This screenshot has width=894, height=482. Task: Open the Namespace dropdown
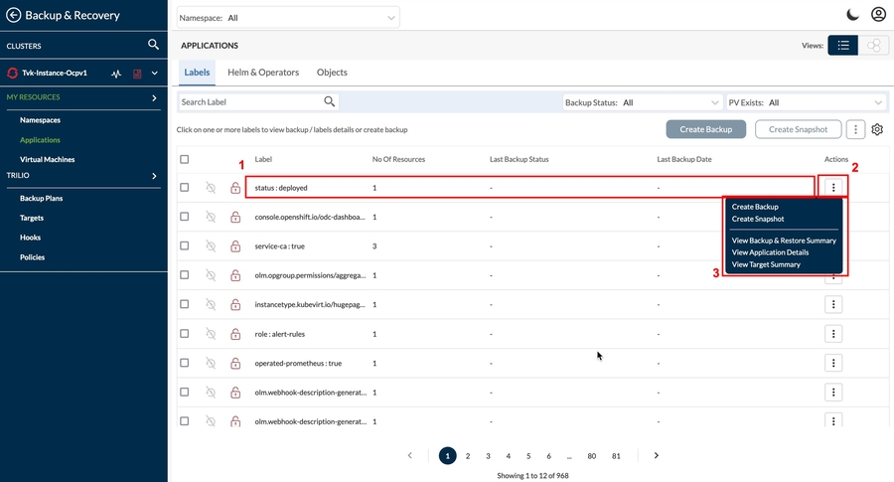point(288,18)
